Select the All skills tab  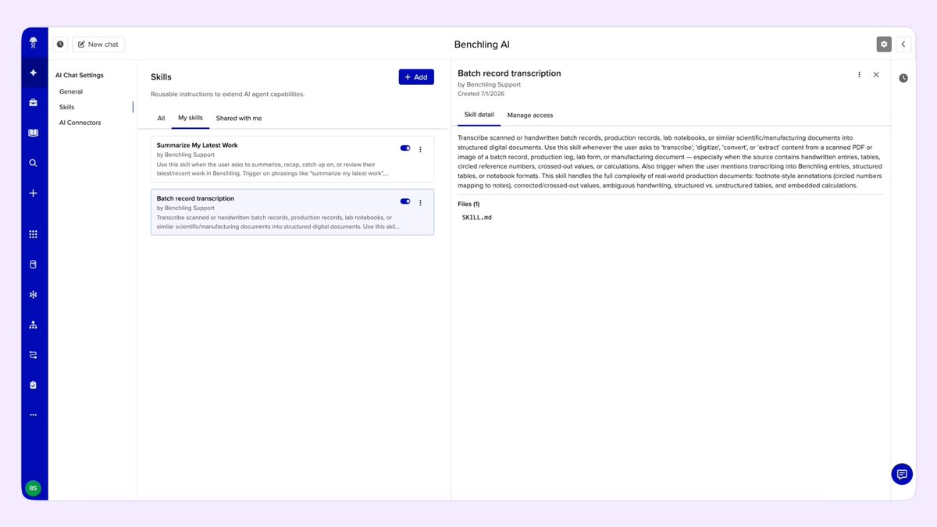tap(161, 118)
